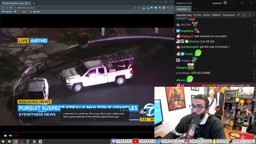
Task: Open Chrome extensions puzzle-piece menu
Action: [156, 8]
